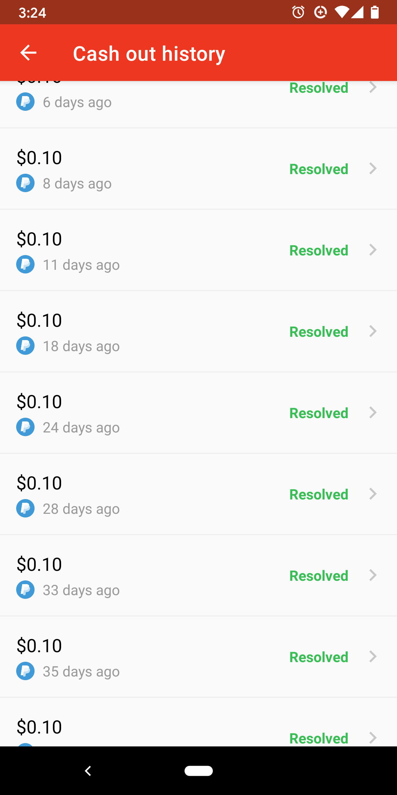The image size is (397, 795).
Task: Tap the back arrow in header
Action: [x=28, y=53]
